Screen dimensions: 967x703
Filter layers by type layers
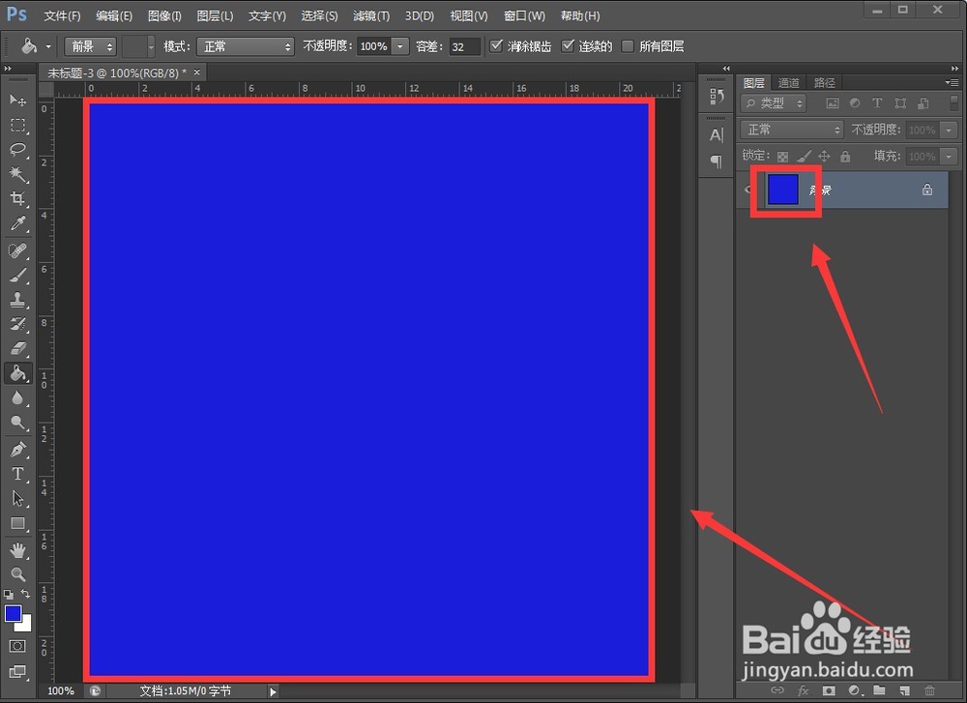(x=877, y=103)
